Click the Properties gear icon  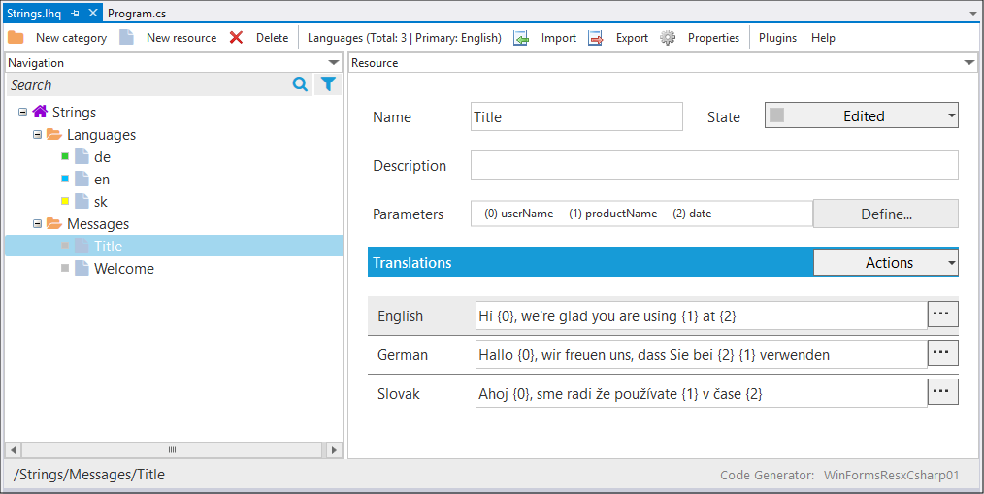[668, 38]
